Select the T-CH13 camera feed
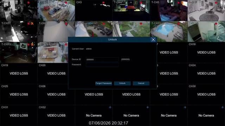 tap(19, 52)
